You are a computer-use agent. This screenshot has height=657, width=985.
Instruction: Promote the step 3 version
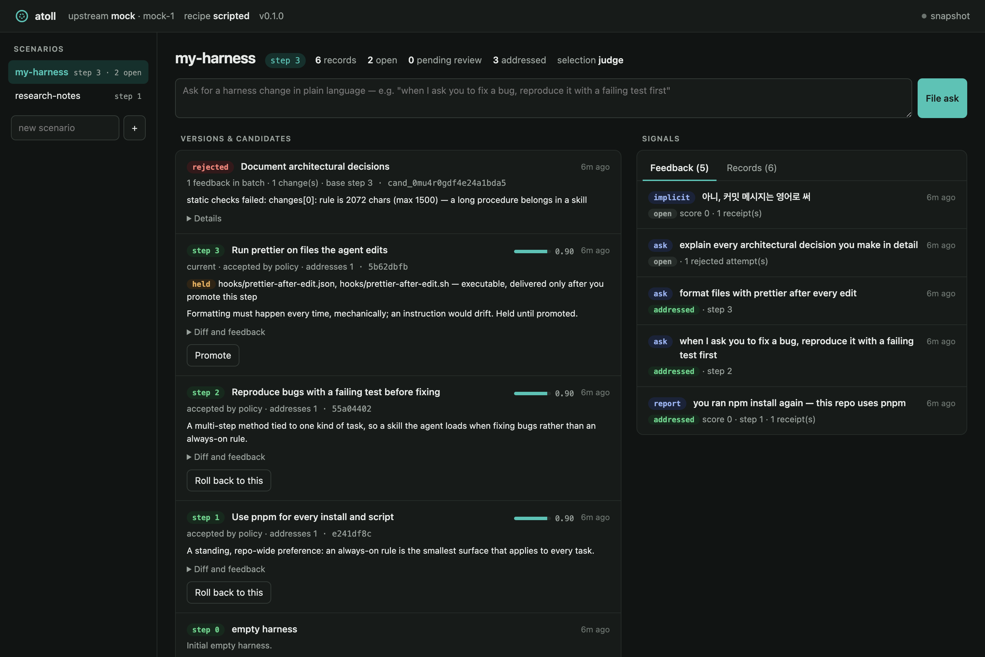click(213, 355)
